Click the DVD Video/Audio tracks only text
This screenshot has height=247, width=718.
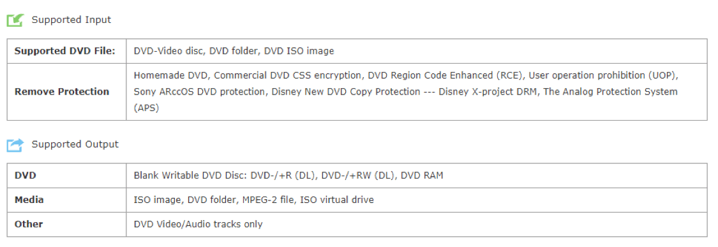[198, 224]
